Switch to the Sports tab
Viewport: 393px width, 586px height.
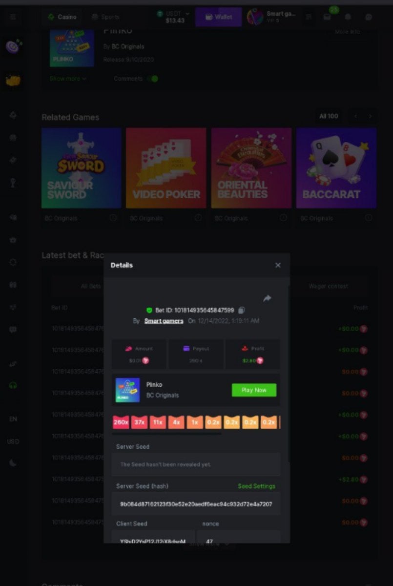(x=105, y=17)
